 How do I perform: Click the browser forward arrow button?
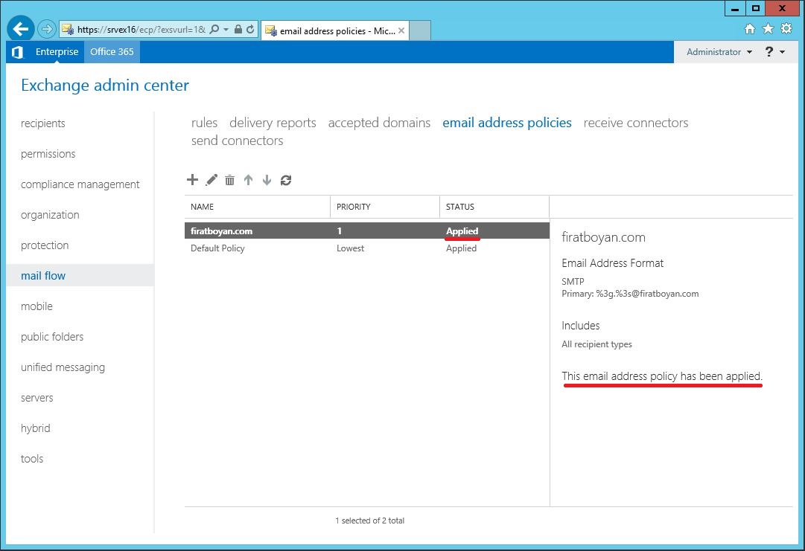tap(47, 29)
